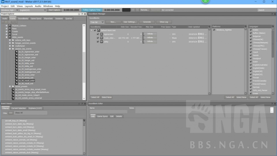Expand the sound_presets folder

[x=10, y=86]
